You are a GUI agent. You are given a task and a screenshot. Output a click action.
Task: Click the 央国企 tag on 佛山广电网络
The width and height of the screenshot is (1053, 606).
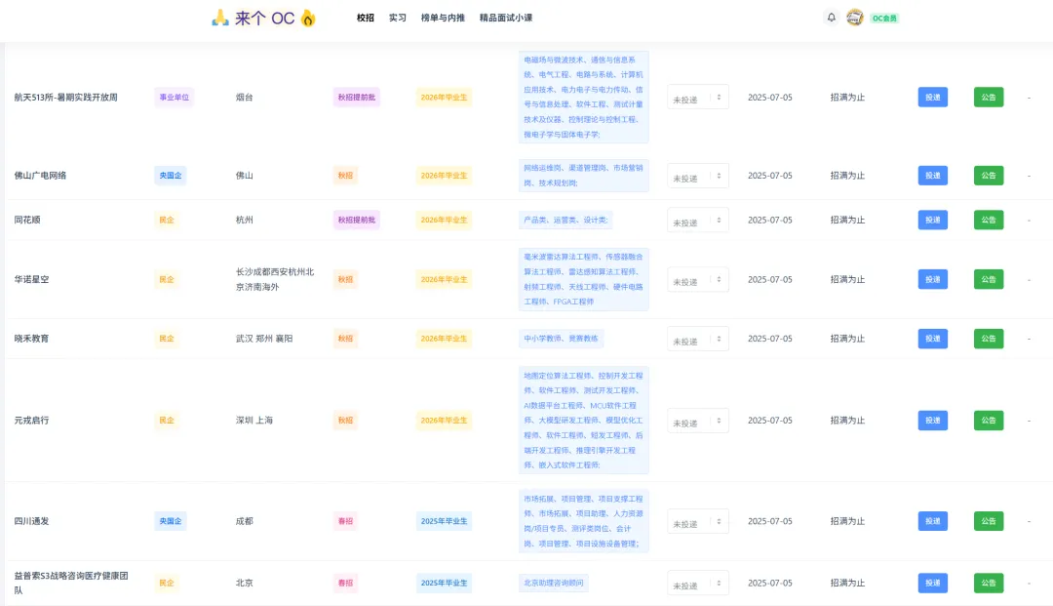tap(170, 176)
